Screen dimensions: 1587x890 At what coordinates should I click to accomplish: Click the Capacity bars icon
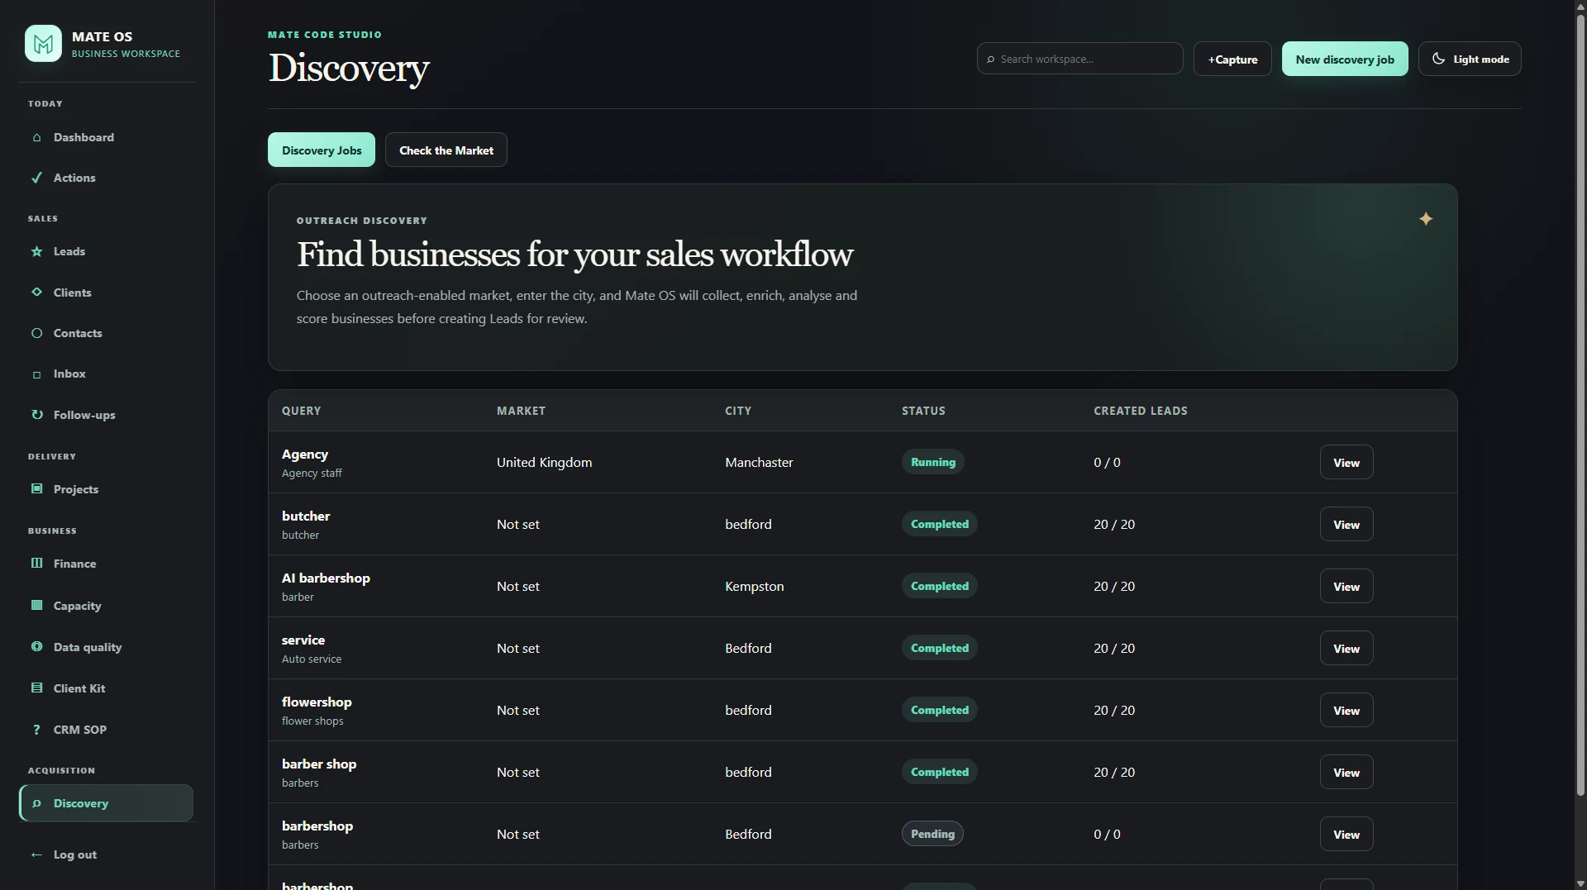point(36,605)
